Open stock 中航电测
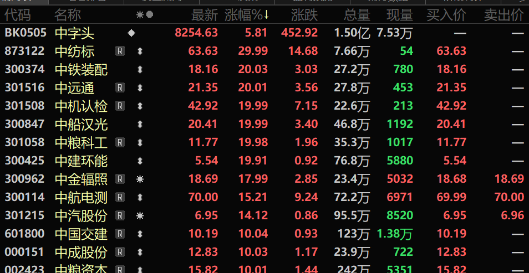The image size is (529, 273). pos(82,197)
